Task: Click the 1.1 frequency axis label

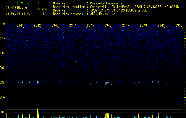Action: click(2, 38)
